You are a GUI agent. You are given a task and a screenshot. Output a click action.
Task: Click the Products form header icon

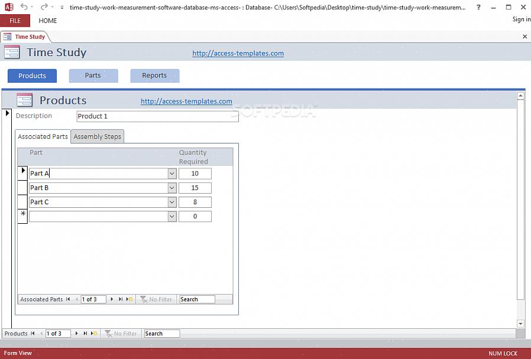pos(24,100)
